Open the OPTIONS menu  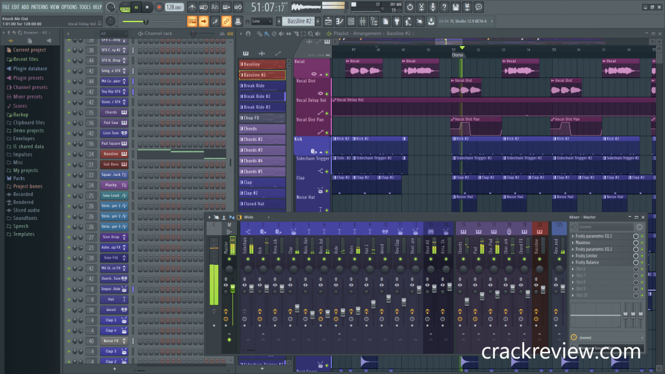69,6
